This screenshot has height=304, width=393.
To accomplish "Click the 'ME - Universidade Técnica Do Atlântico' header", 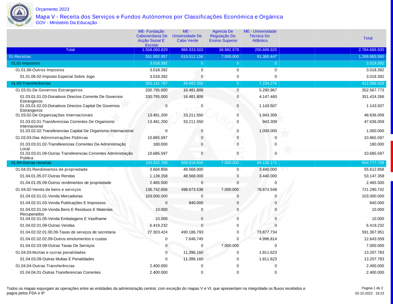I will click(x=260, y=36).
